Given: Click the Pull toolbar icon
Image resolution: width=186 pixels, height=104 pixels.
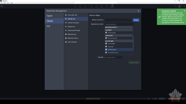Looking at the screenshot, I should [85, 6].
